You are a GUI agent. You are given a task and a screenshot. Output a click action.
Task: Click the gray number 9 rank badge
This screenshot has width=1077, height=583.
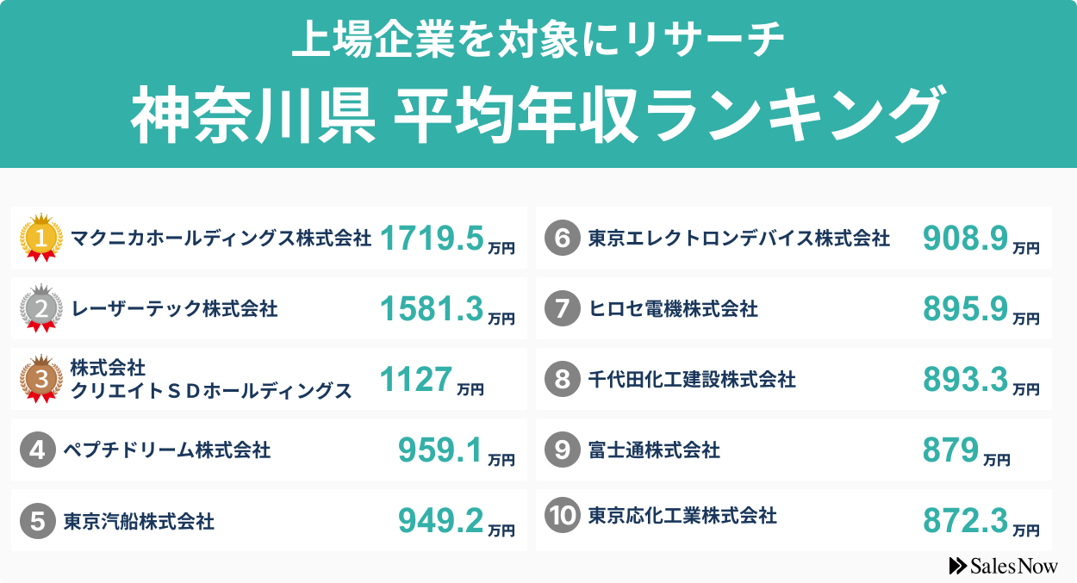[x=562, y=450]
